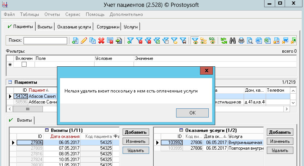Collapse the Пациенты table panel icon

pos(10,82)
